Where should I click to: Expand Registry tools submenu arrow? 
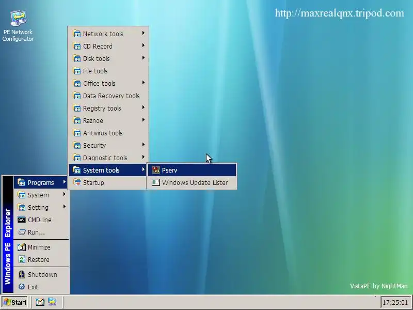[x=144, y=107]
